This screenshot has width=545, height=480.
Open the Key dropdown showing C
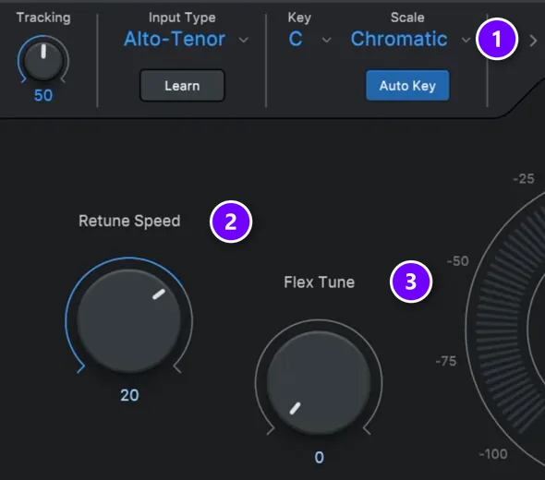(309, 39)
